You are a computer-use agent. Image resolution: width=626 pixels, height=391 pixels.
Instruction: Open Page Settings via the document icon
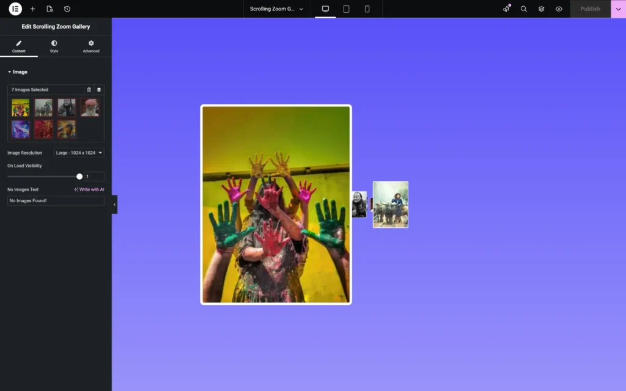[x=50, y=9]
